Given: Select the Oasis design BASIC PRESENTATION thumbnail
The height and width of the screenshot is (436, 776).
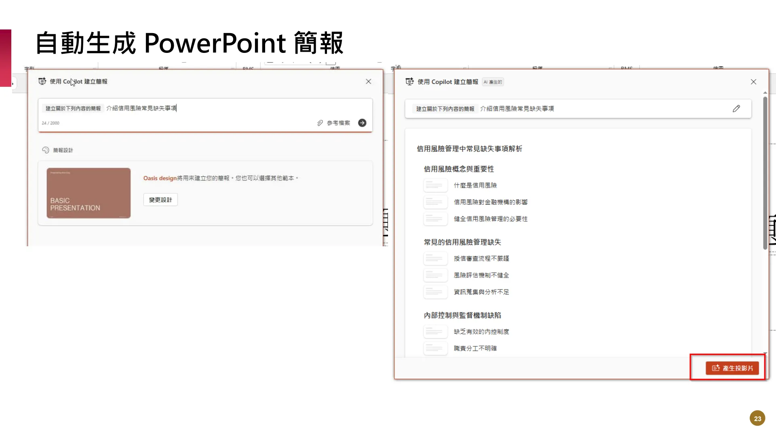Looking at the screenshot, I should pyautogui.click(x=89, y=193).
